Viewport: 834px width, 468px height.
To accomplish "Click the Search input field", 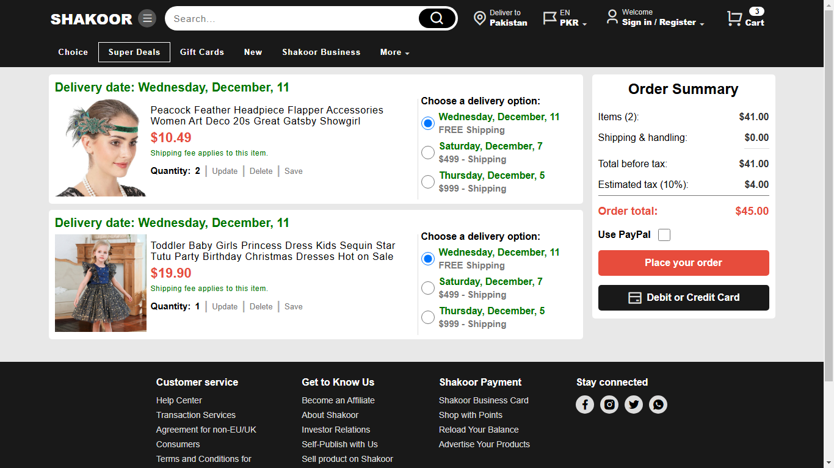I will tap(292, 19).
